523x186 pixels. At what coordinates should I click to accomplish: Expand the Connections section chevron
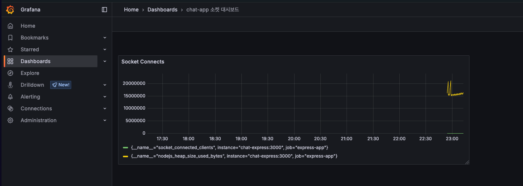tap(105, 108)
